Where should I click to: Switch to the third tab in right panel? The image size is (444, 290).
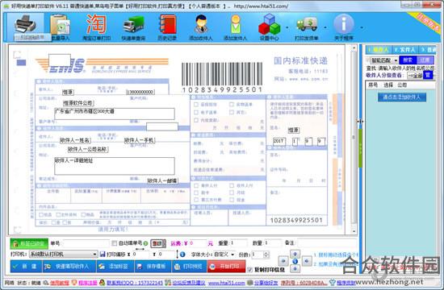pyautogui.click(x=428, y=50)
